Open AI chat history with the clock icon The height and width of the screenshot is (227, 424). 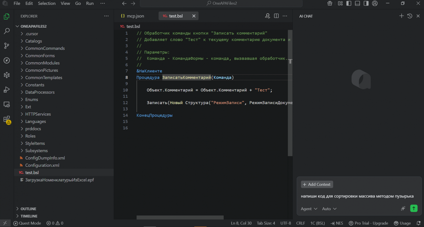[x=410, y=16]
